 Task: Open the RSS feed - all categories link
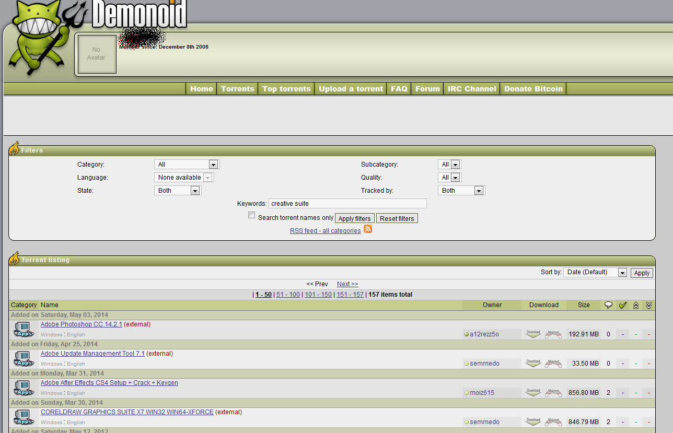tap(326, 231)
